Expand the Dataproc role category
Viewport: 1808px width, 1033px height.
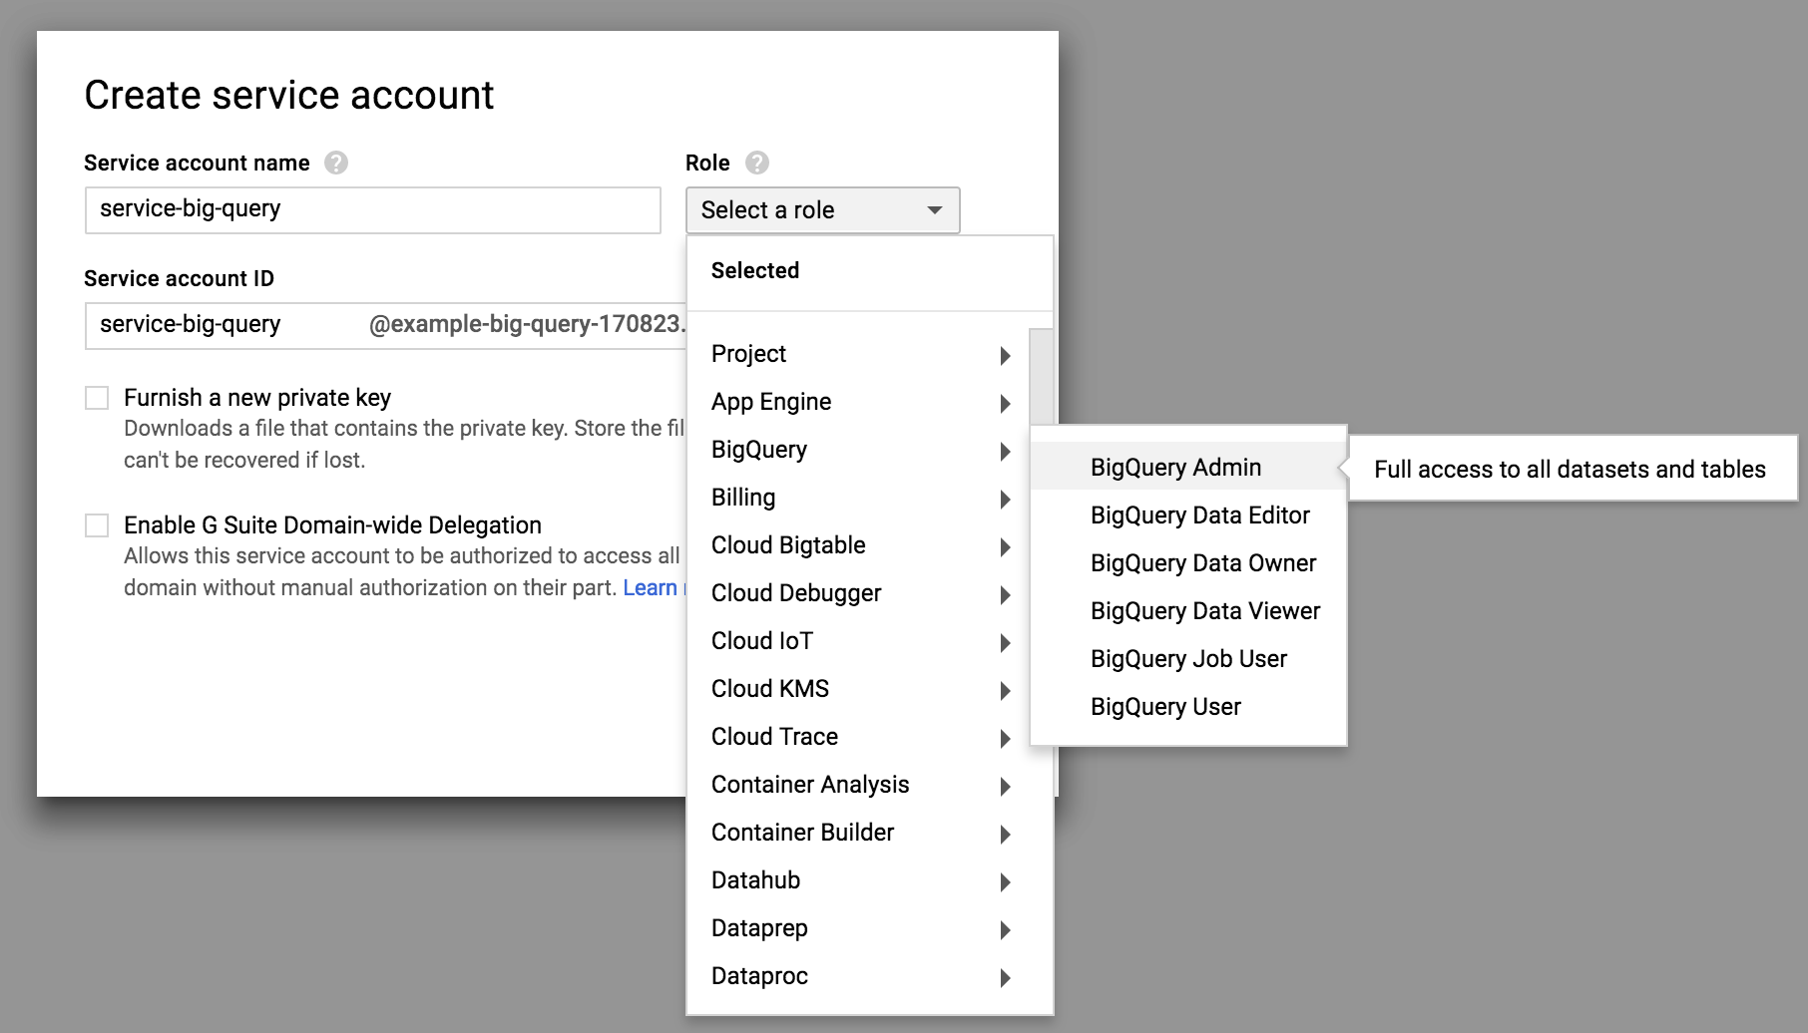858,976
